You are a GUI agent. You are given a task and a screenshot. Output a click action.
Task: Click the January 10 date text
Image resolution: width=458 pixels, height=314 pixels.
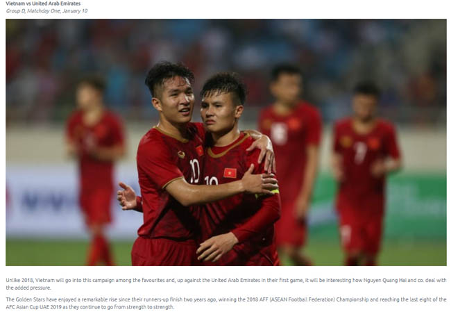point(74,11)
